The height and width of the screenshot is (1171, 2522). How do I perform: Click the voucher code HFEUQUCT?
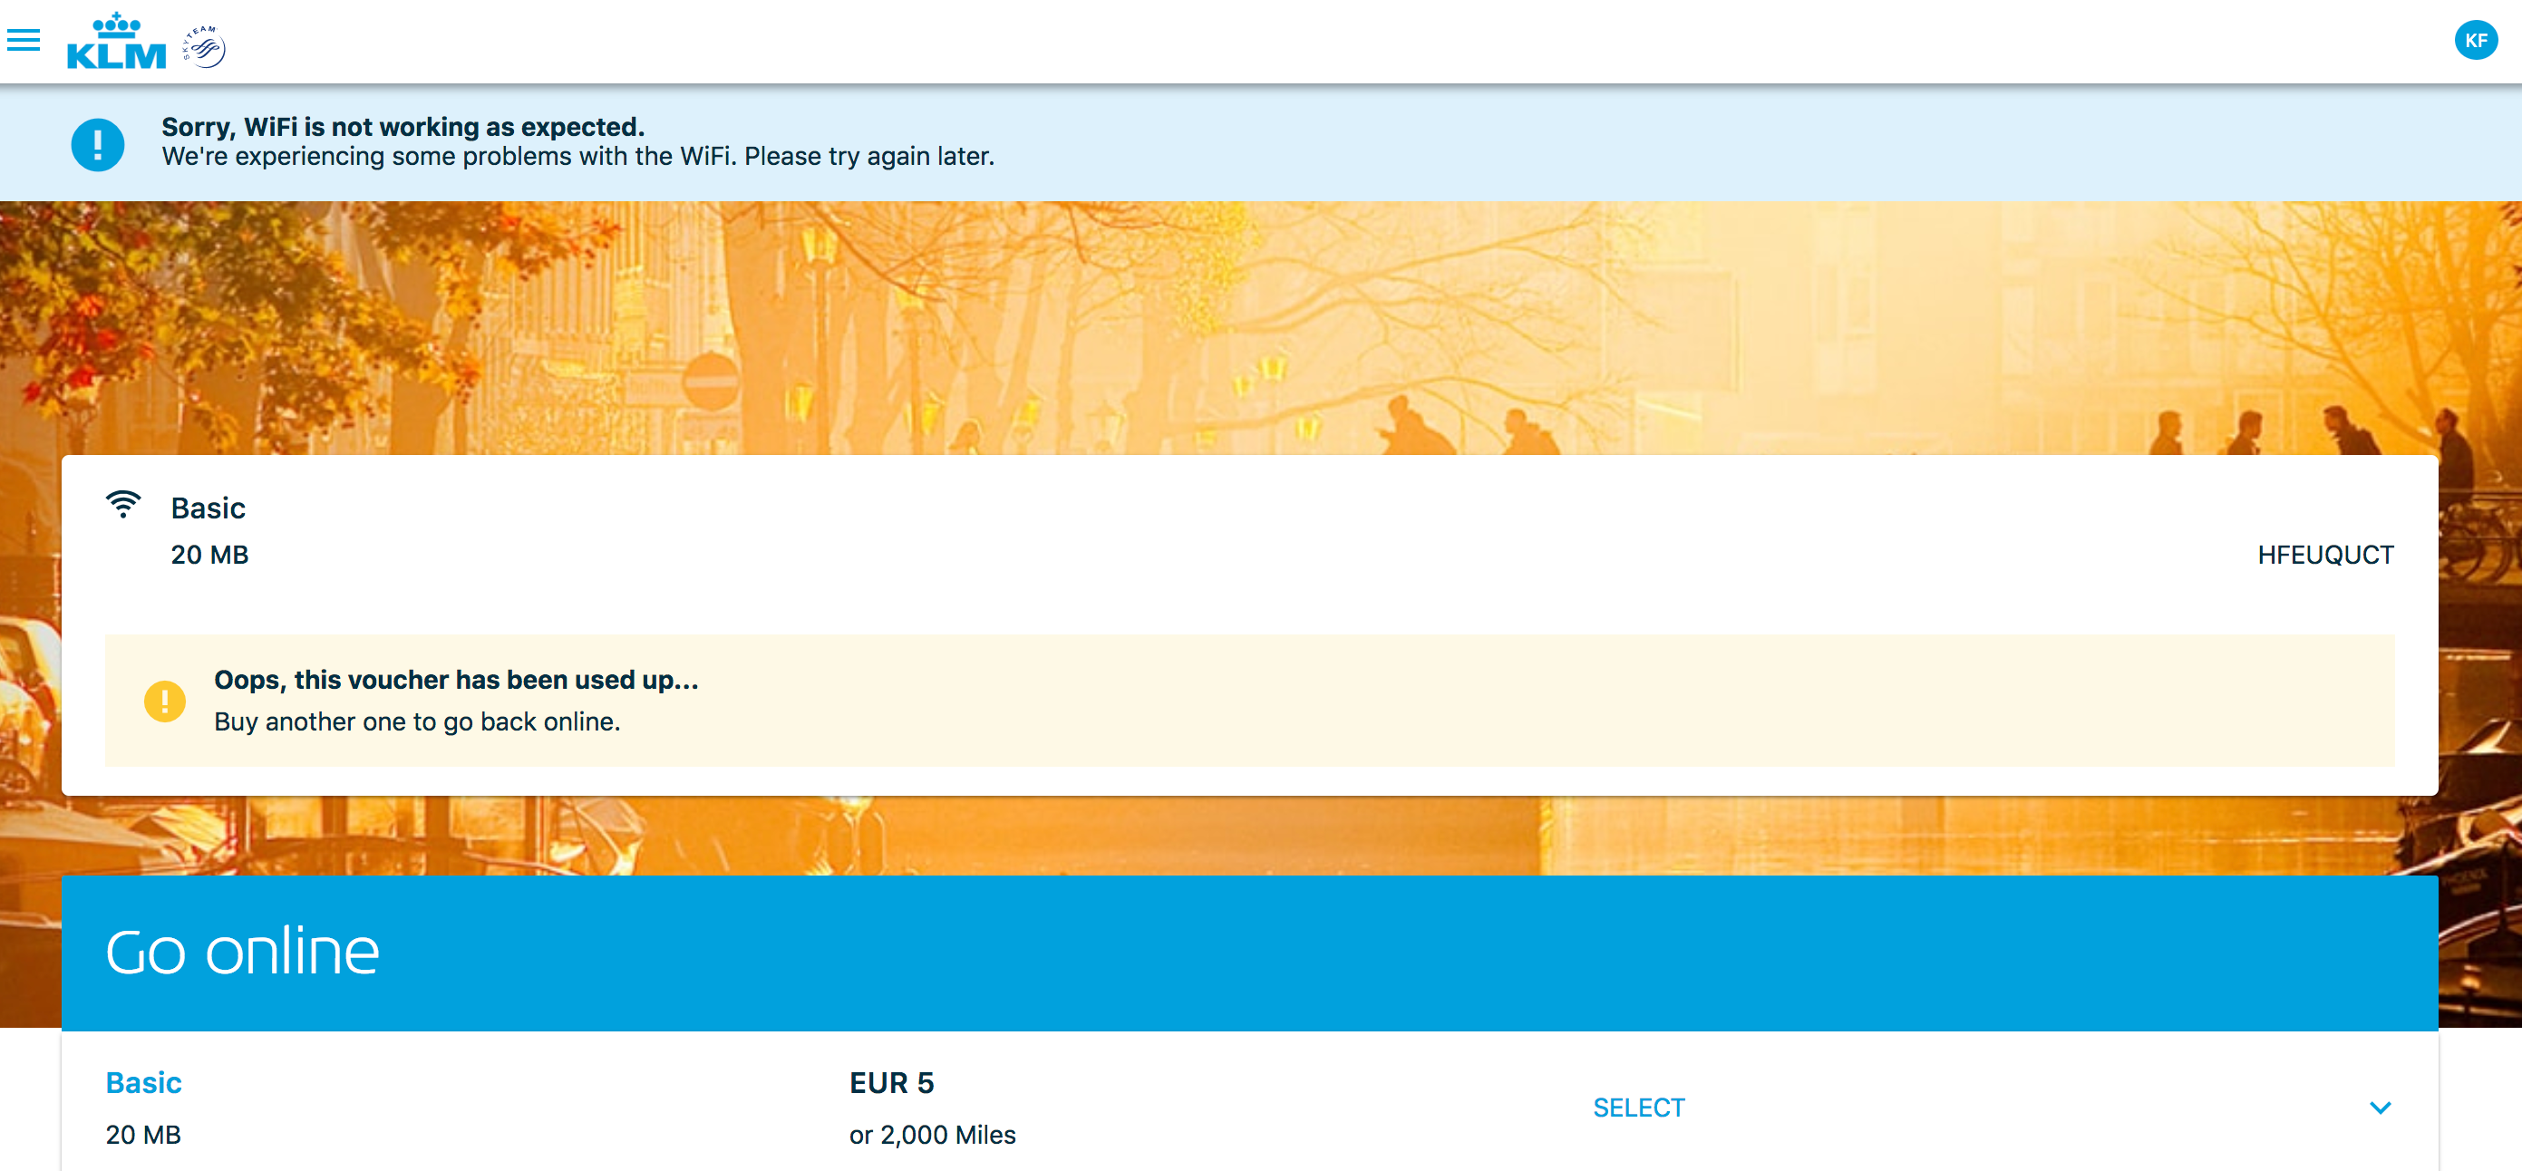pos(2324,556)
